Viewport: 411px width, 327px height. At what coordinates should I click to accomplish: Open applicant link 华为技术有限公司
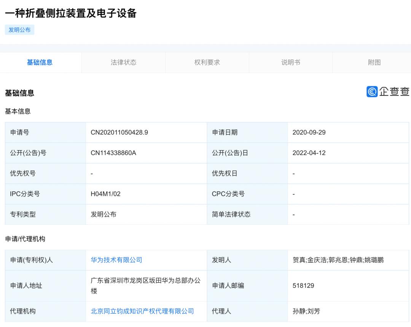[116, 260]
